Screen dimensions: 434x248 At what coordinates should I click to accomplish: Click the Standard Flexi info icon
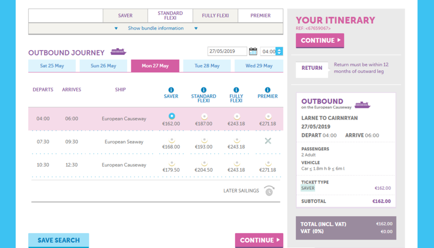[x=204, y=90]
